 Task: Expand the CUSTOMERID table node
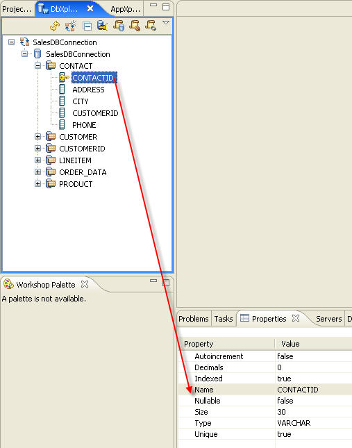coord(37,148)
